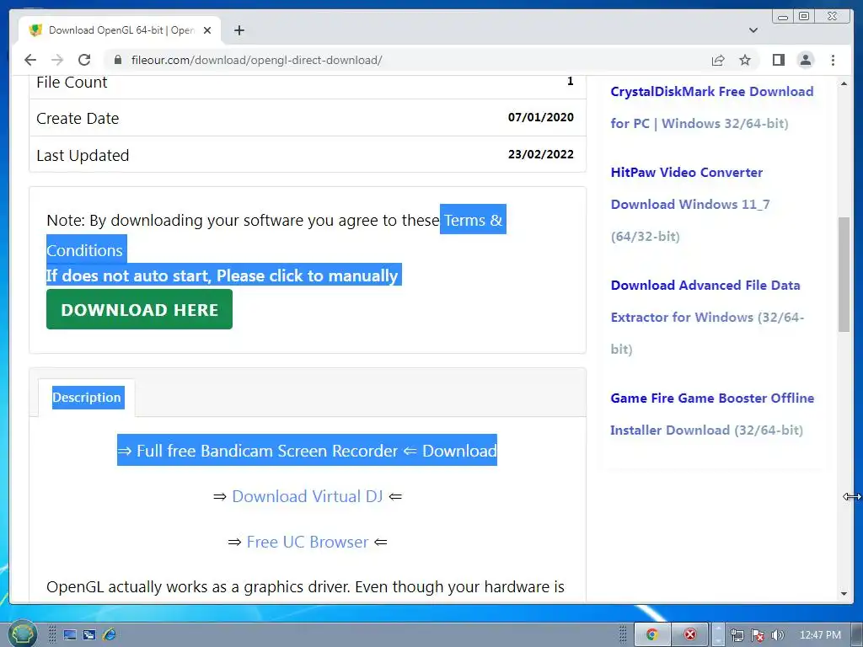Click the red X taskbar application button
This screenshot has width=863, height=647.
(690, 634)
